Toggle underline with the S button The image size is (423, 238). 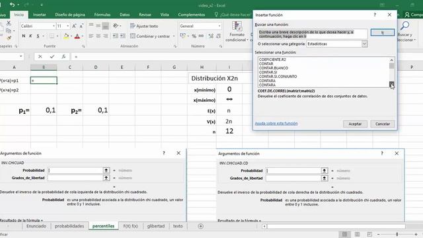38,36
